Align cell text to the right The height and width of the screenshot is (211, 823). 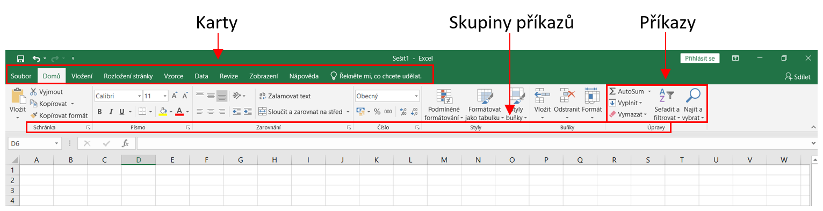(x=222, y=112)
